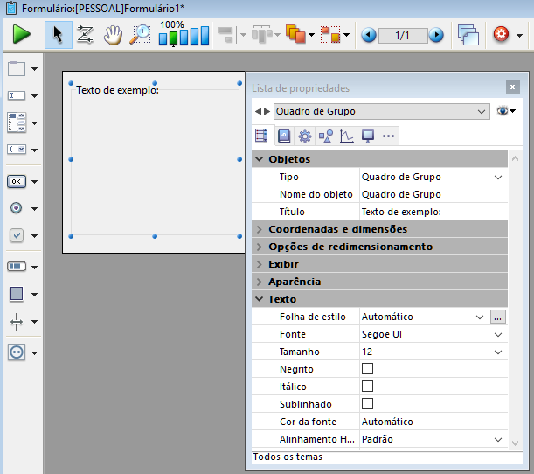Go to next form page arrow
Screen dimensions: 534x474
coord(436,36)
